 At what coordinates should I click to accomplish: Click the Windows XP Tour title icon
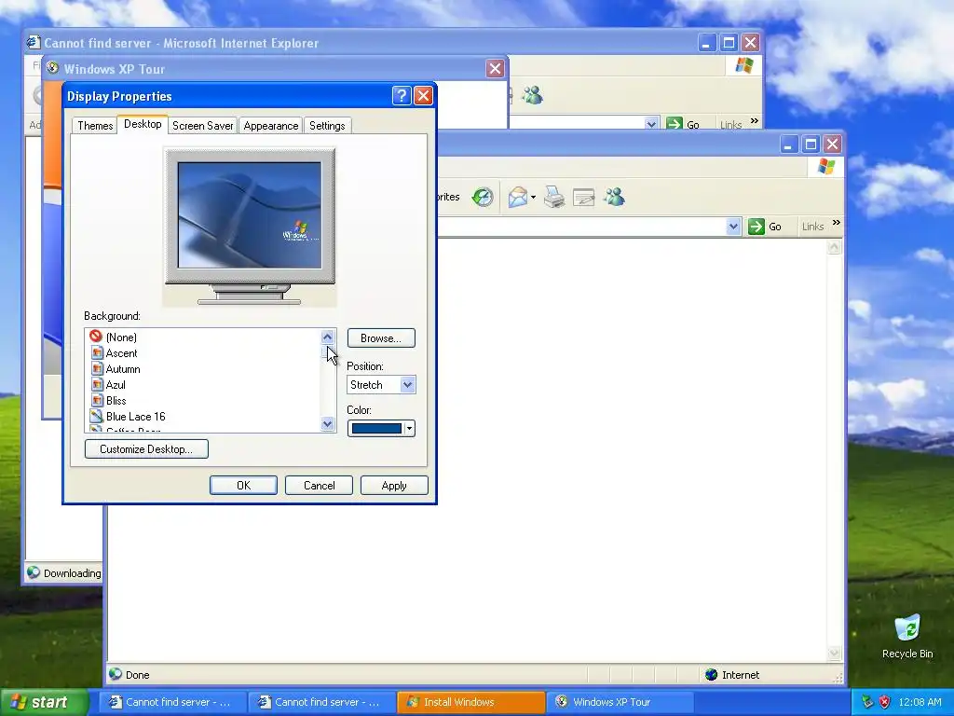click(x=53, y=68)
